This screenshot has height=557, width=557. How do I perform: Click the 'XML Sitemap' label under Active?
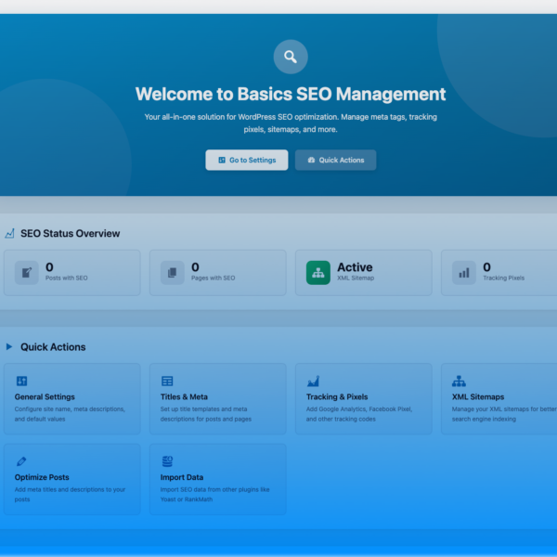click(x=356, y=278)
